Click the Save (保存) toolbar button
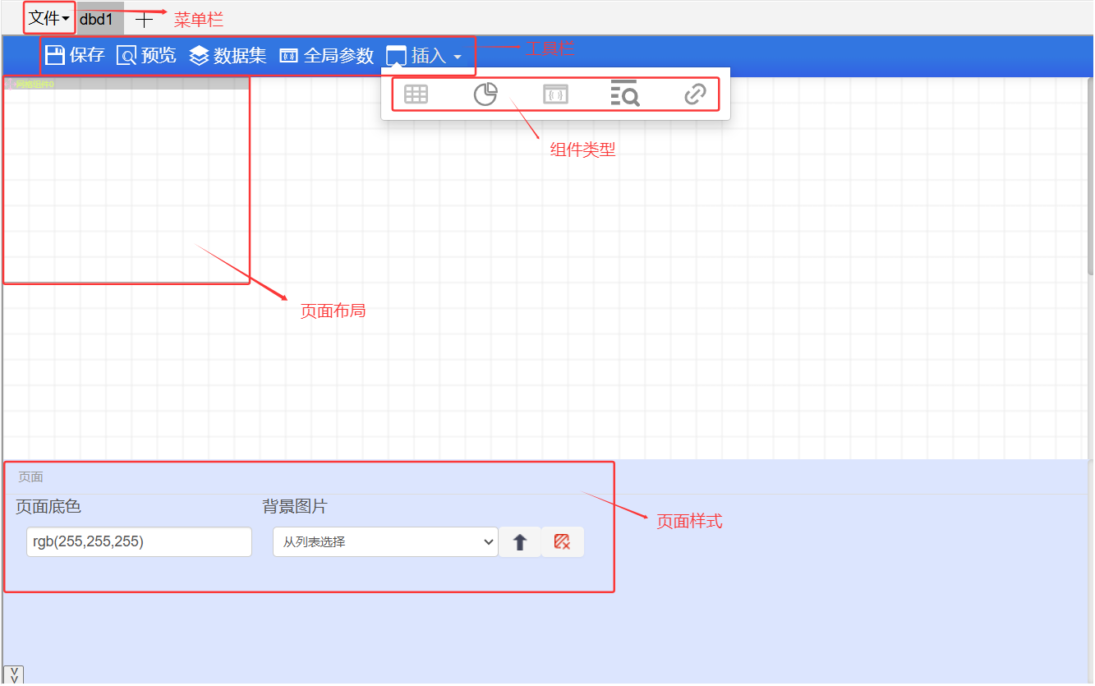The height and width of the screenshot is (686, 1095). click(x=75, y=55)
